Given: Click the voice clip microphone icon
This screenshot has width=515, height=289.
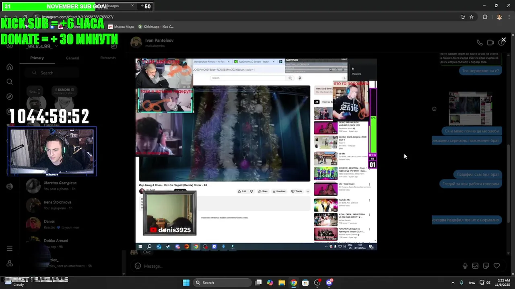Looking at the screenshot, I should 465,266.
